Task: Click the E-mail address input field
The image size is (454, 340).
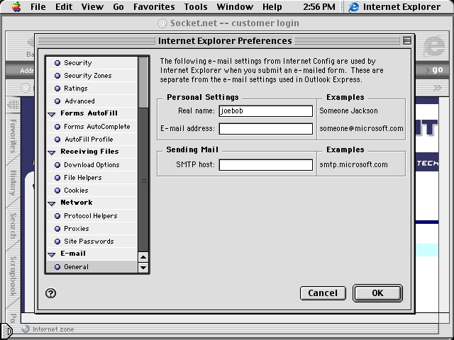Action: tap(266, 129)
